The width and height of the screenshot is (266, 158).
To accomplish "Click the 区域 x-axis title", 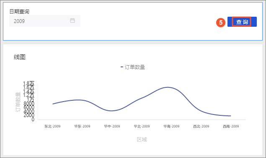I will [x=142, y=139].
